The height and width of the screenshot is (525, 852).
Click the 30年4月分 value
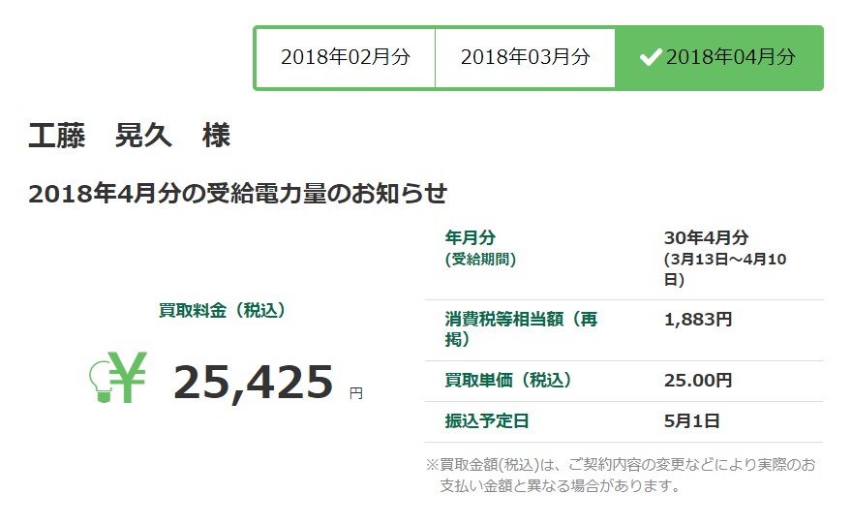(706, 238)
